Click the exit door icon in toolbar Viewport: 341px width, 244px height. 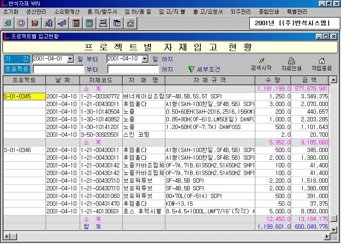8,23
